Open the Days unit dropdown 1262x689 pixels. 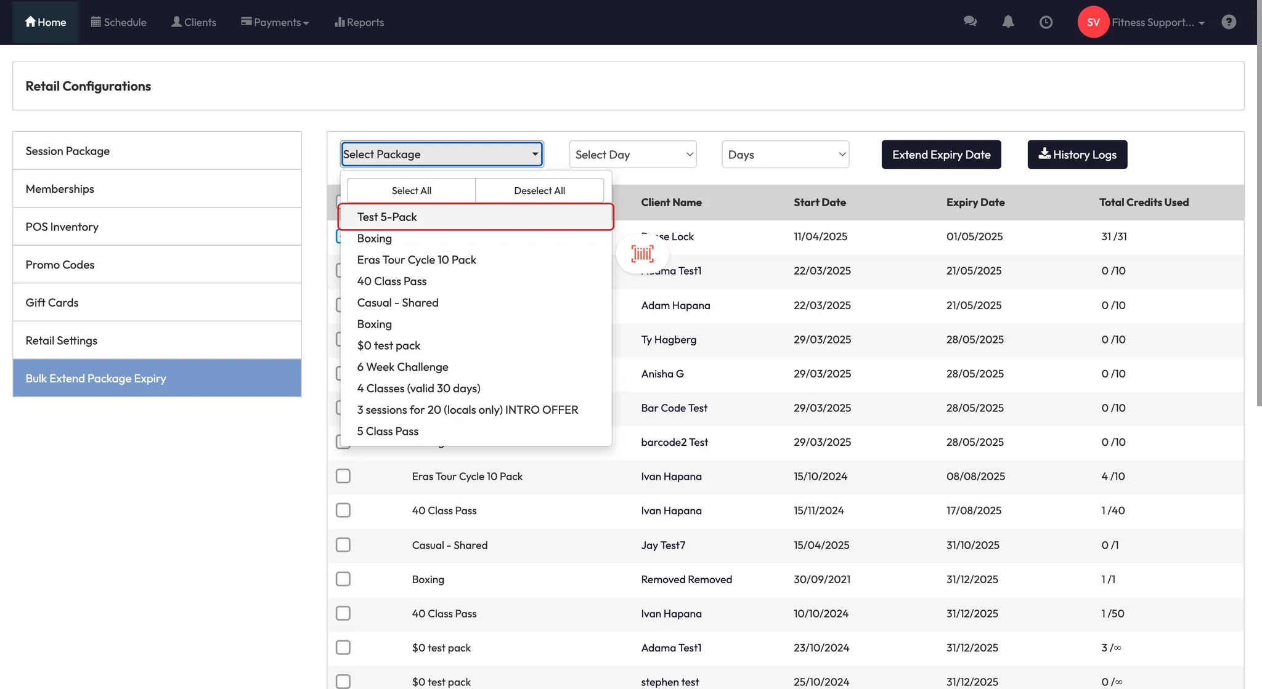click(785, 155)
